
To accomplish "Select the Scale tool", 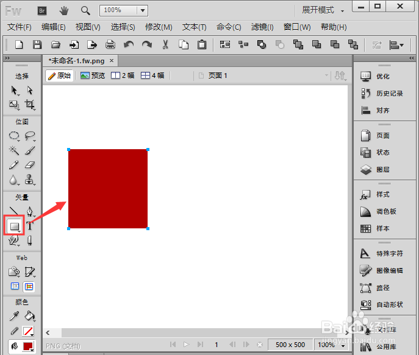I will [x=14, y=105].
